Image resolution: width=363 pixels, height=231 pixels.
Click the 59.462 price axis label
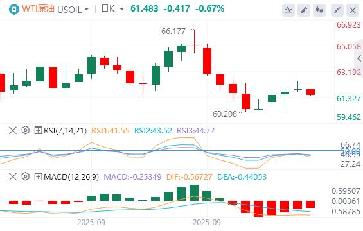(x=349, y=117)
